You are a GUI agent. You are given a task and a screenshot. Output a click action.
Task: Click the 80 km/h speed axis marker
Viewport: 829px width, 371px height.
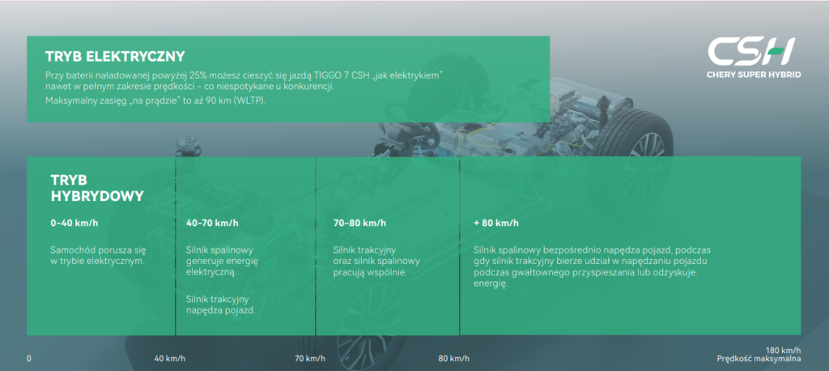pos(453,358)
